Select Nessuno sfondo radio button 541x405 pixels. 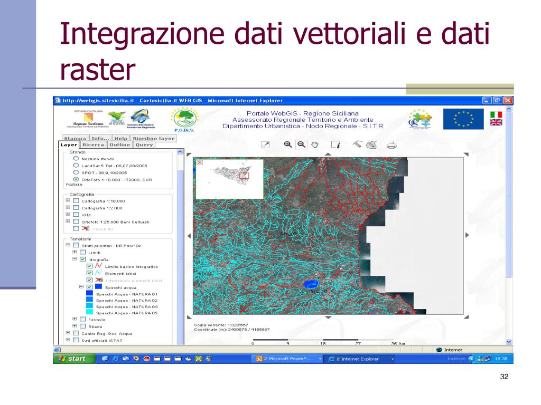pyautogui.click(x=76, y=158)
